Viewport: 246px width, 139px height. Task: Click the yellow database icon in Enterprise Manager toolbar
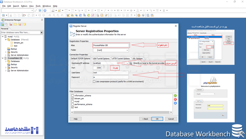[x=24, y=24]
